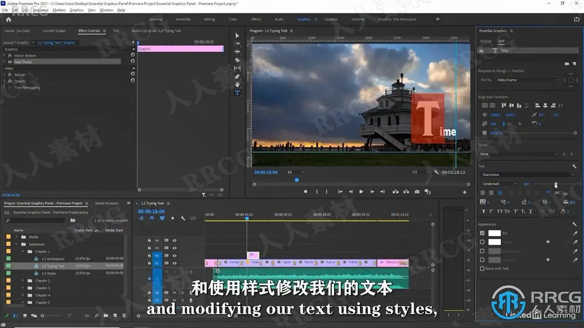584x328 pixels.
Task: Open the Sequence menu
Action: click(x=41, y=10)
